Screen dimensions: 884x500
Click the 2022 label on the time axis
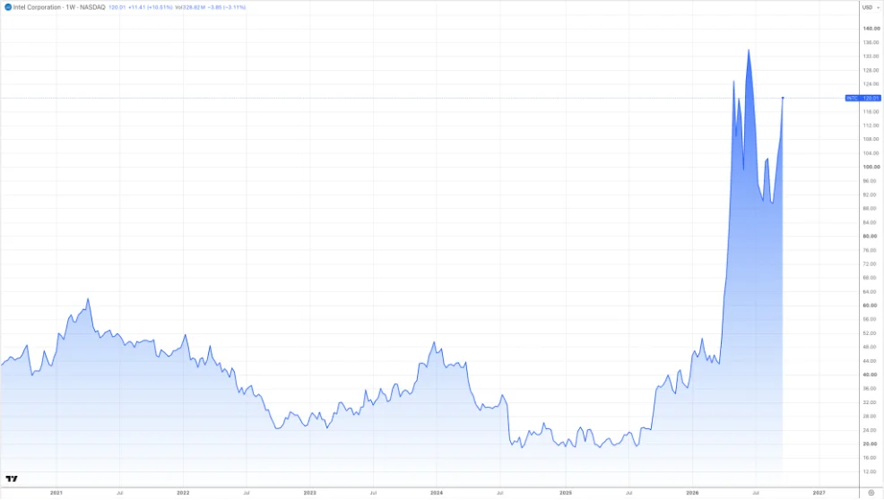(183, 493)
